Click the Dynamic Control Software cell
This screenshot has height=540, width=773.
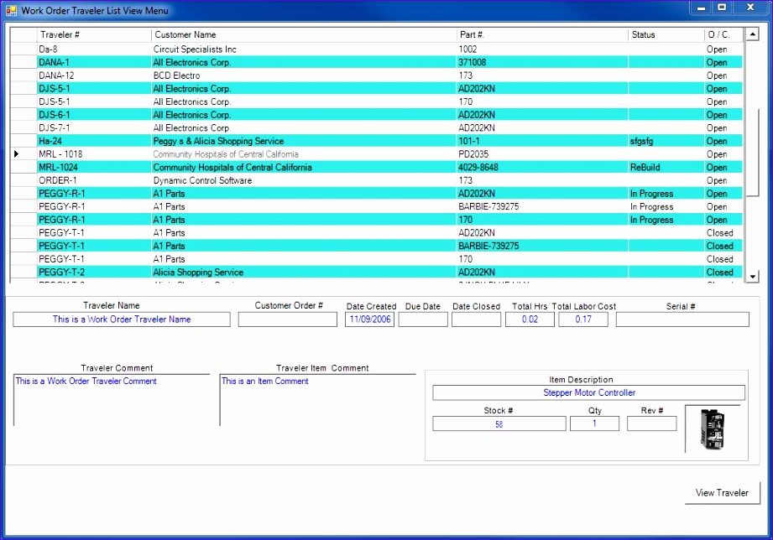pyautogui.click(x=304, y=180)
